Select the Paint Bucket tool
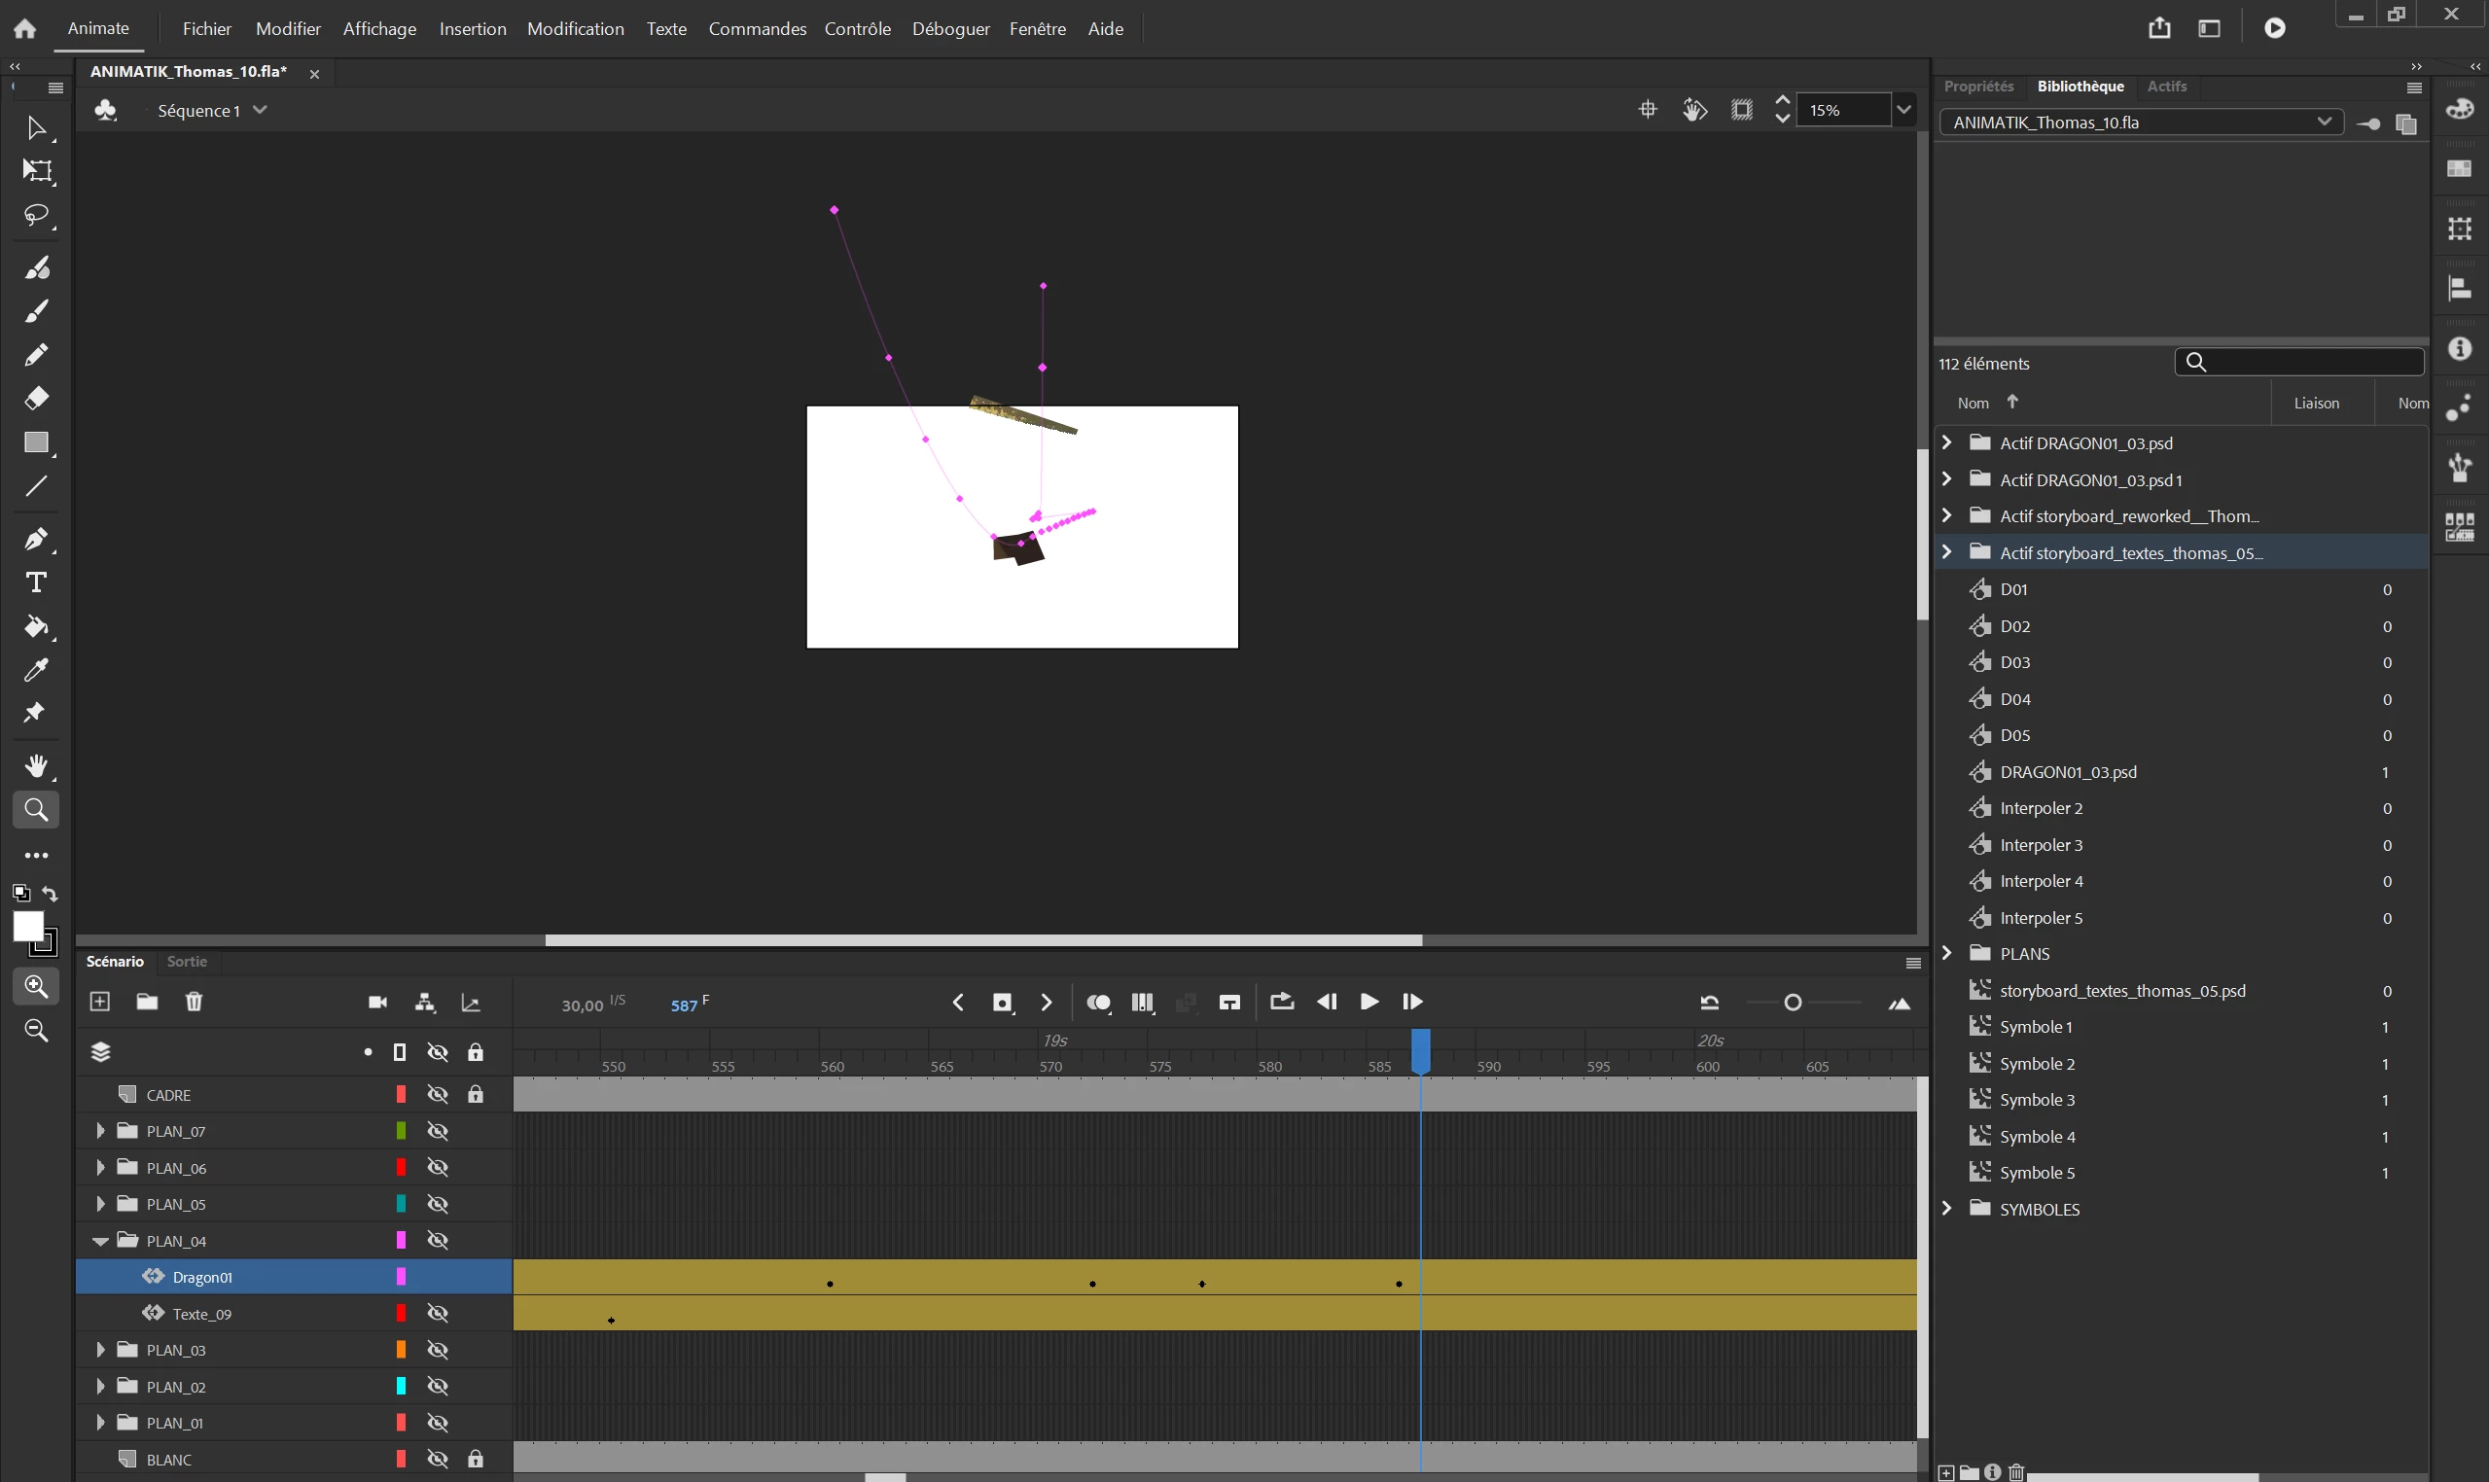 click(36, 626)
